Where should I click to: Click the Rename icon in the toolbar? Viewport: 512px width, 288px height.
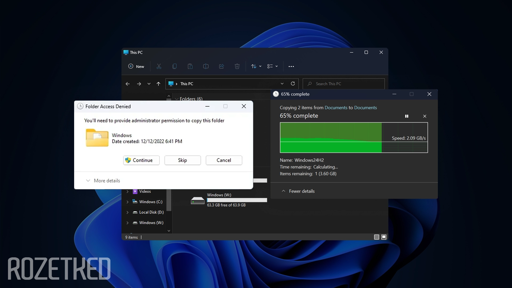click(206, 66)
